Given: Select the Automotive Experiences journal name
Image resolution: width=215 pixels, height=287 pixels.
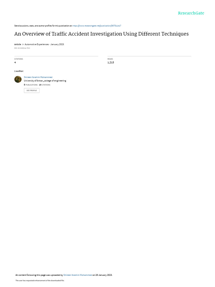Looking at the screenshot, I should tap(37, 44).
